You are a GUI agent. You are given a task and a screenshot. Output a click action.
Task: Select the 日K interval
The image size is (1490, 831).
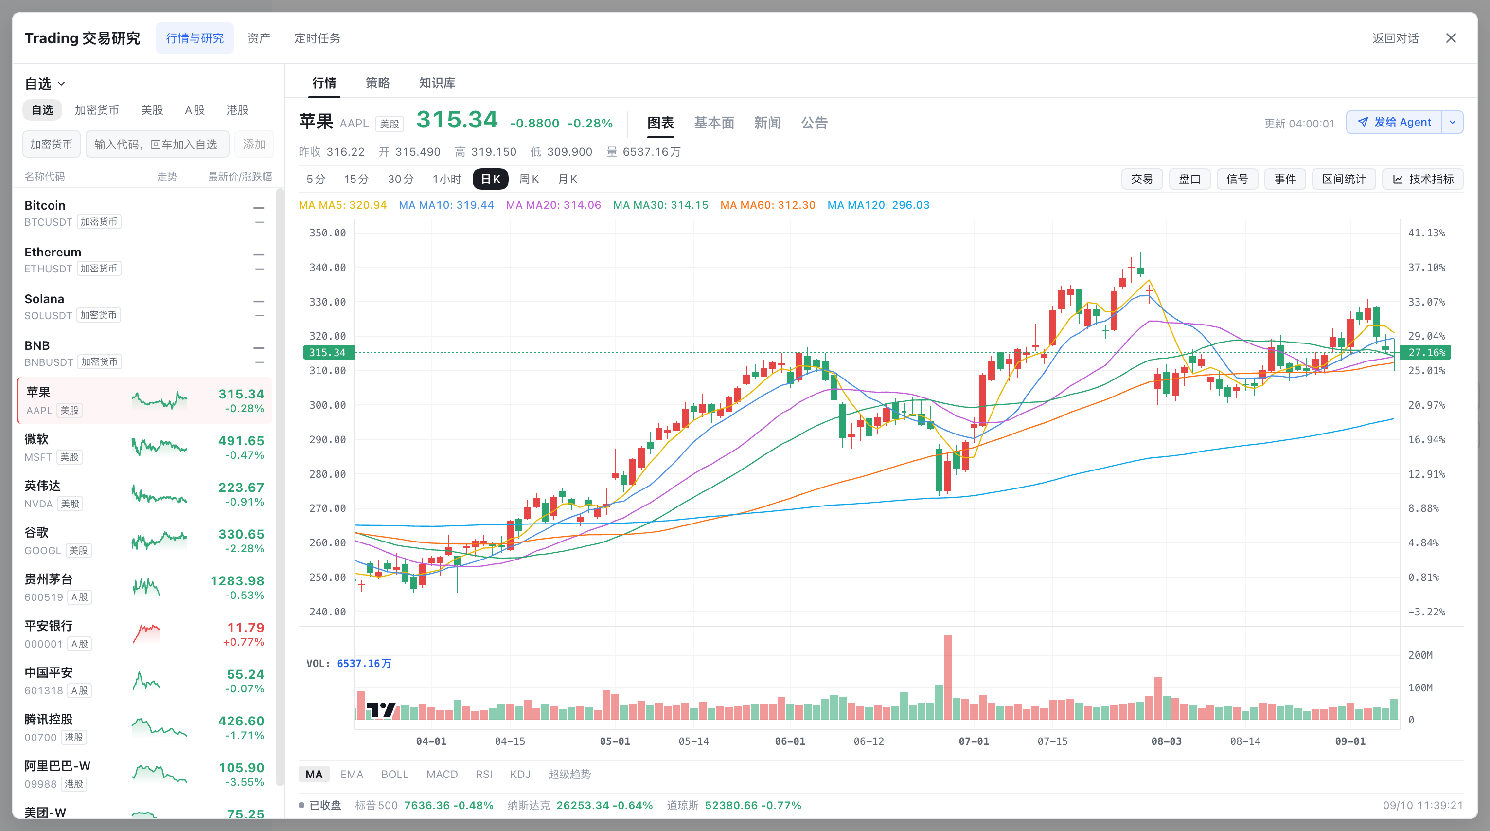[x=491, y=180]
